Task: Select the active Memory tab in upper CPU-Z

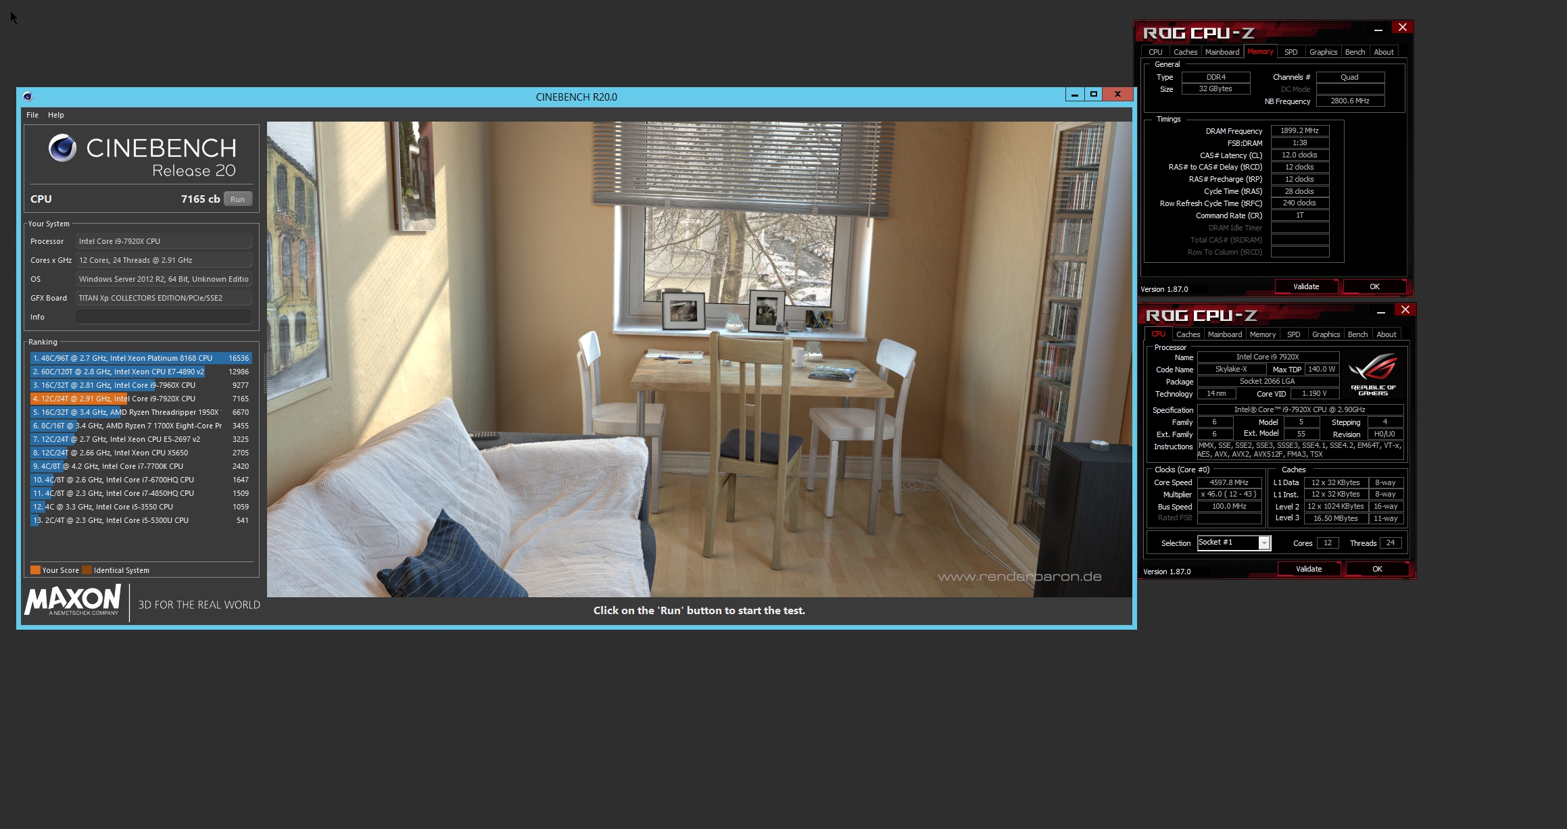Action: coord(1260,51)
